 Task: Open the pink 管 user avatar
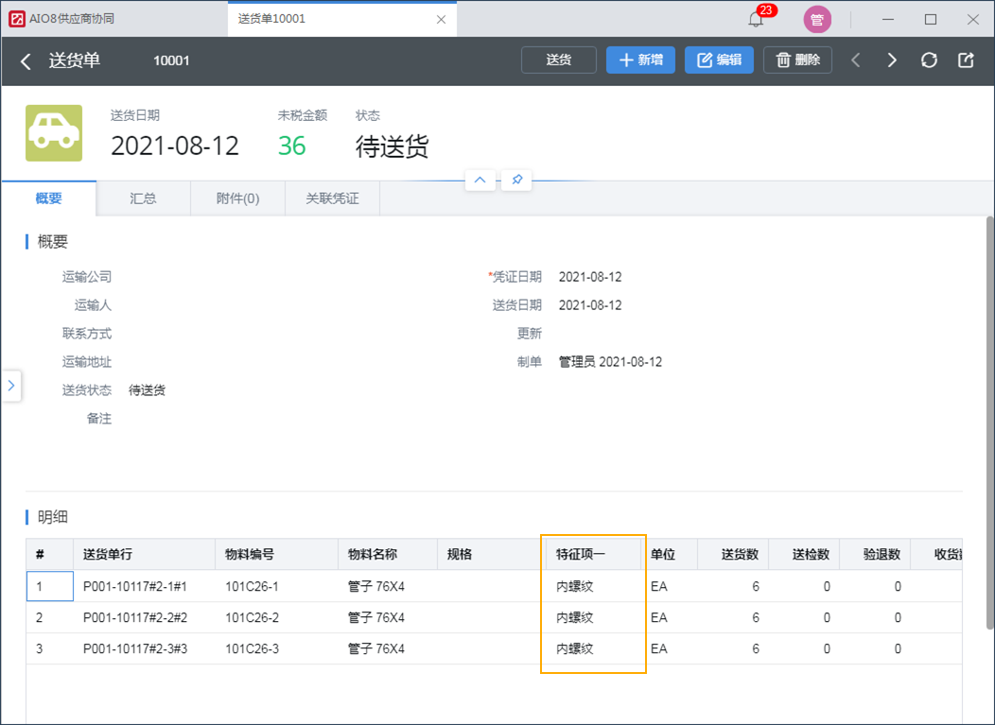coord(817,20)
